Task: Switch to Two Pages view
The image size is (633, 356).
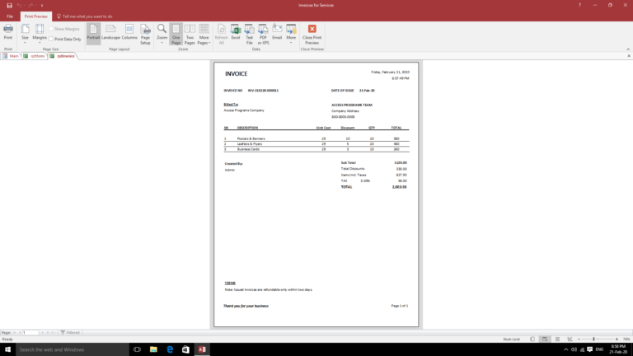Action: tap(190, 34)
